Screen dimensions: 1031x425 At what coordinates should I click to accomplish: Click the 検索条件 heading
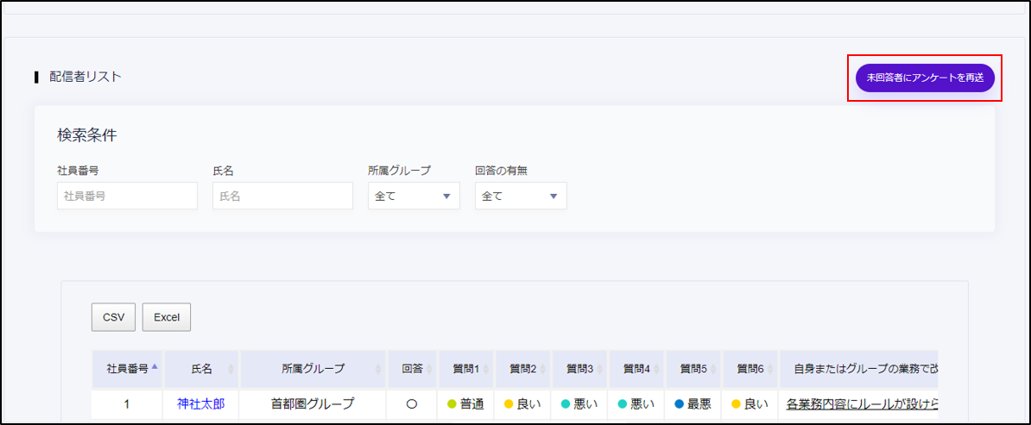[87, 136]
